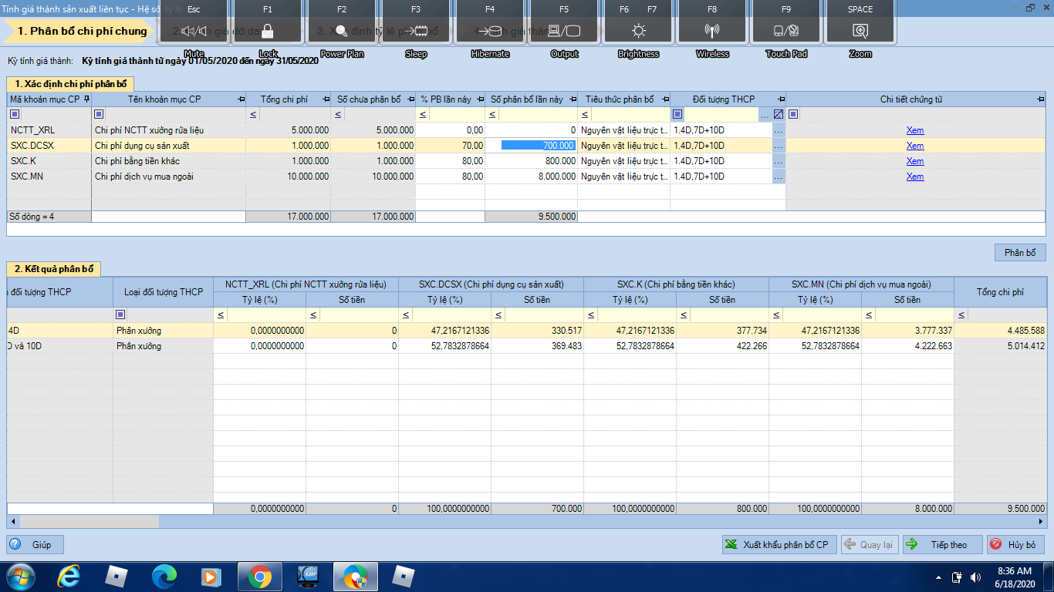Open Đối tượng THCP picker for SXC.DCSX row
The height and width of the screenshot is (592, 1054).
[778, 146]
